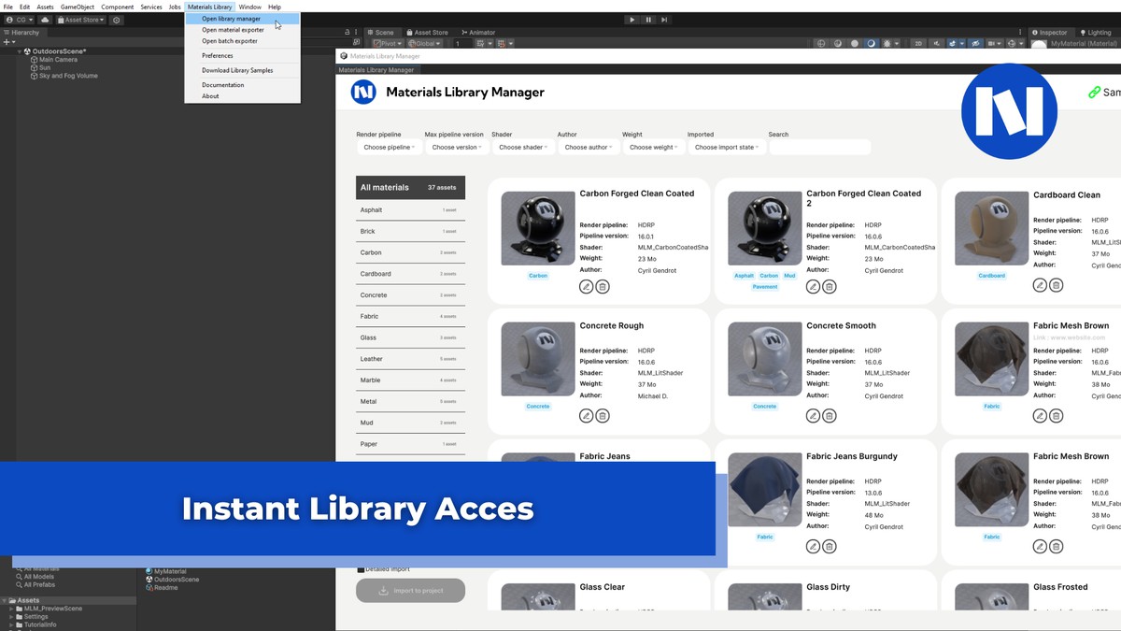This screenshot has width=1121, height=631.
Task: Edit Concrete Rough material pencil icon
Action: click(587, 416)
